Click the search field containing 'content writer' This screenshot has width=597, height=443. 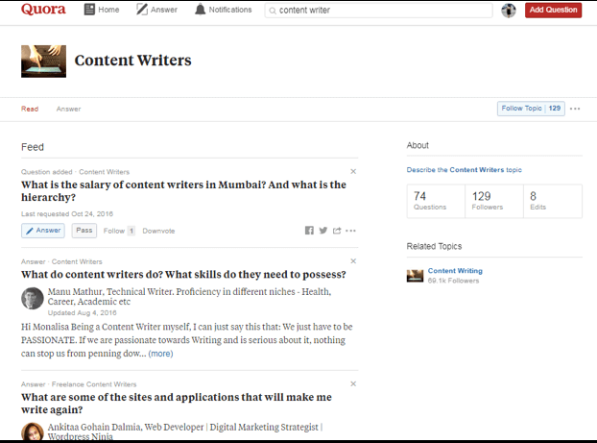379,11
